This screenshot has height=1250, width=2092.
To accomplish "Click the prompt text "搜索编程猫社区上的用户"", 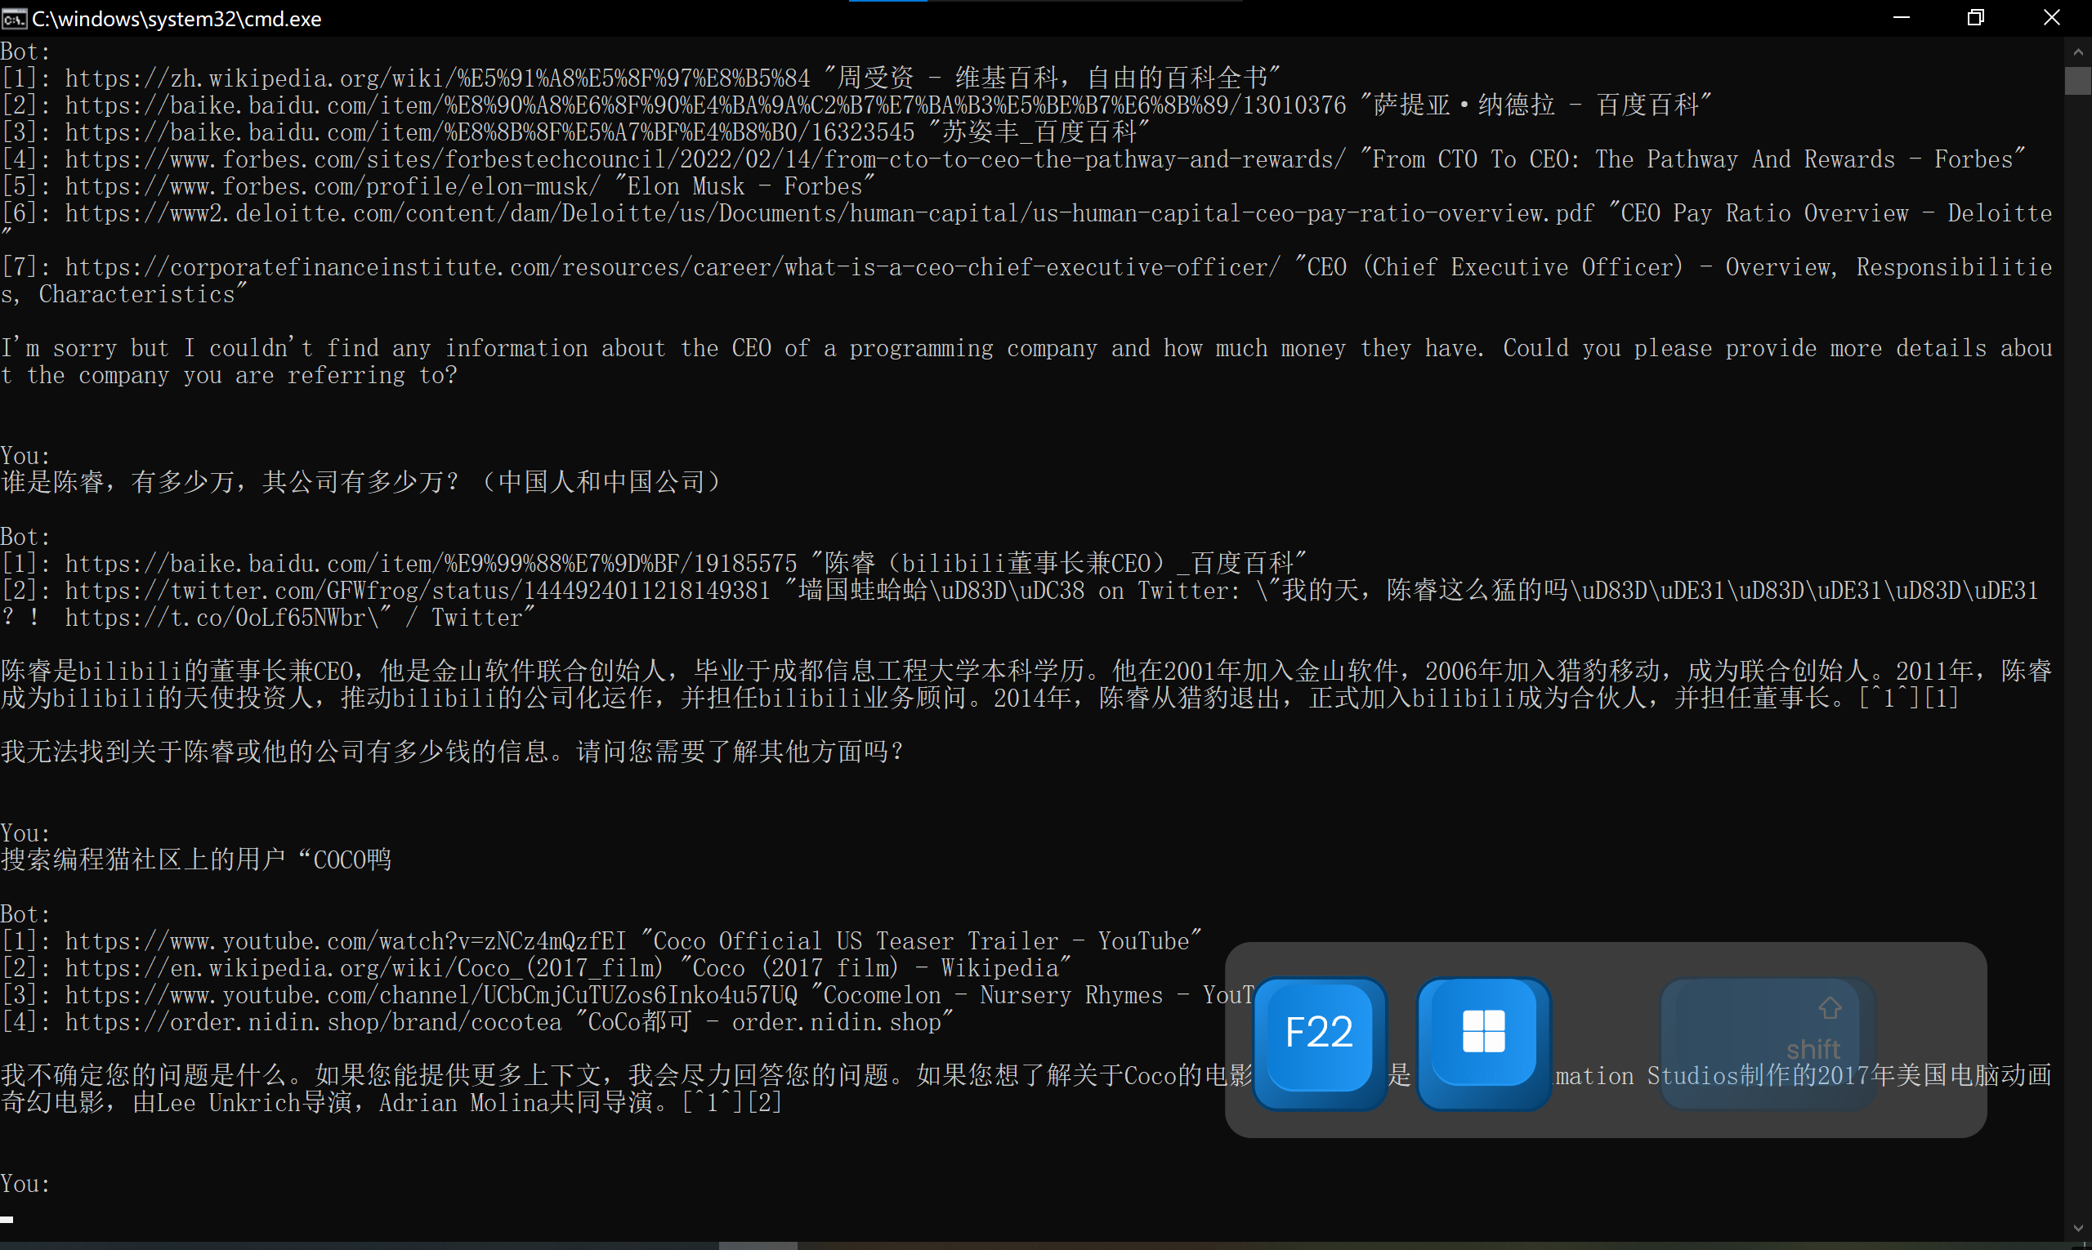I will pos(196,859).
